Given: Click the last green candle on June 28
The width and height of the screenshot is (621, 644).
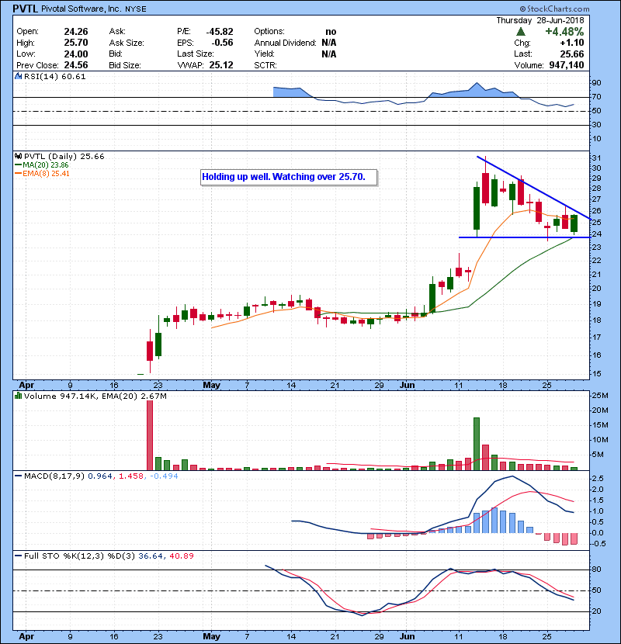Looking at the screenshot, I should pyautogui.click(x=574, y=223).
